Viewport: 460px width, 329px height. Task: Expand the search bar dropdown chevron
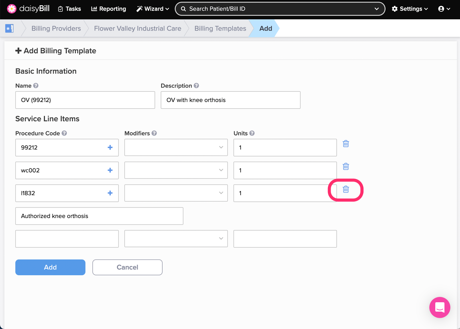coord(377,9)
